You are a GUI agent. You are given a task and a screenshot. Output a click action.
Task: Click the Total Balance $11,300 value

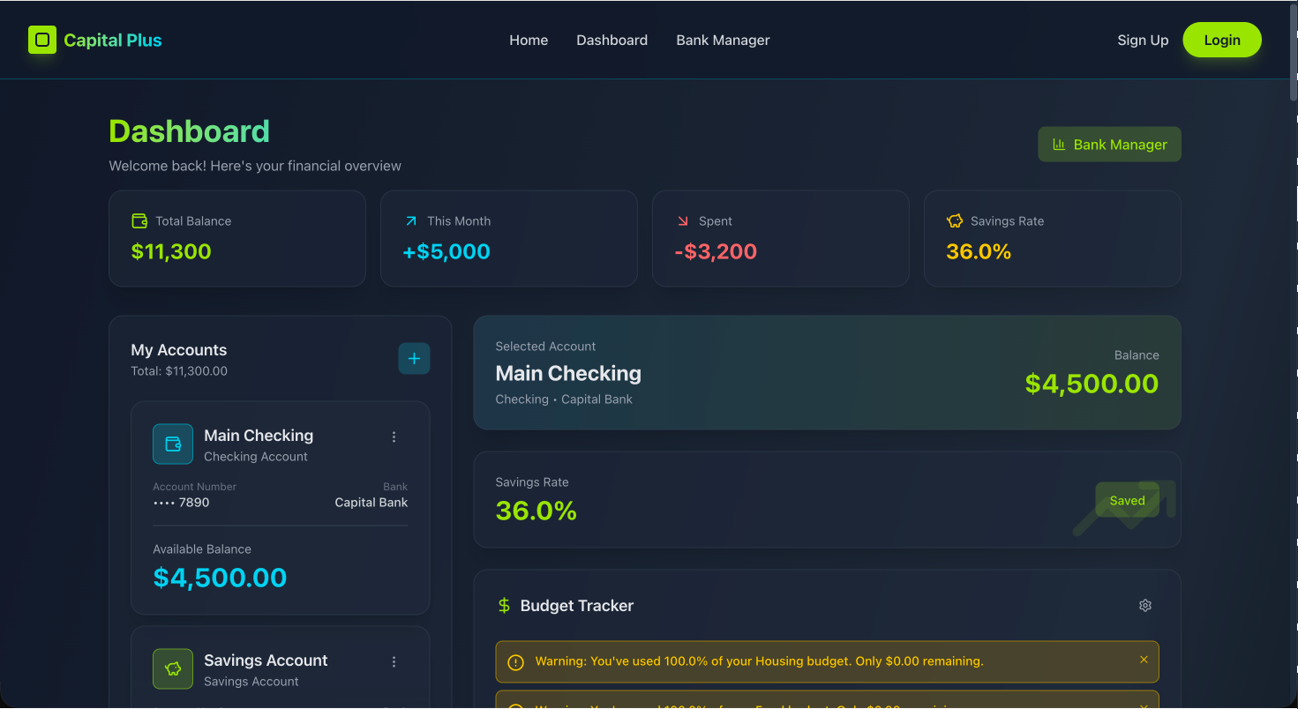(x=171, y=251)
